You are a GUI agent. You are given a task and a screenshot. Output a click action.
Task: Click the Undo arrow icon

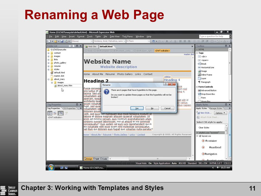tap(153, 41)
